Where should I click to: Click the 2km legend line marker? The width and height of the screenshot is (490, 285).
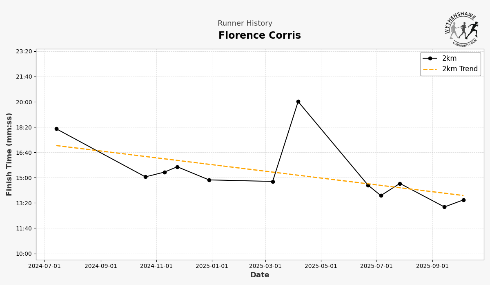point(430,58)
